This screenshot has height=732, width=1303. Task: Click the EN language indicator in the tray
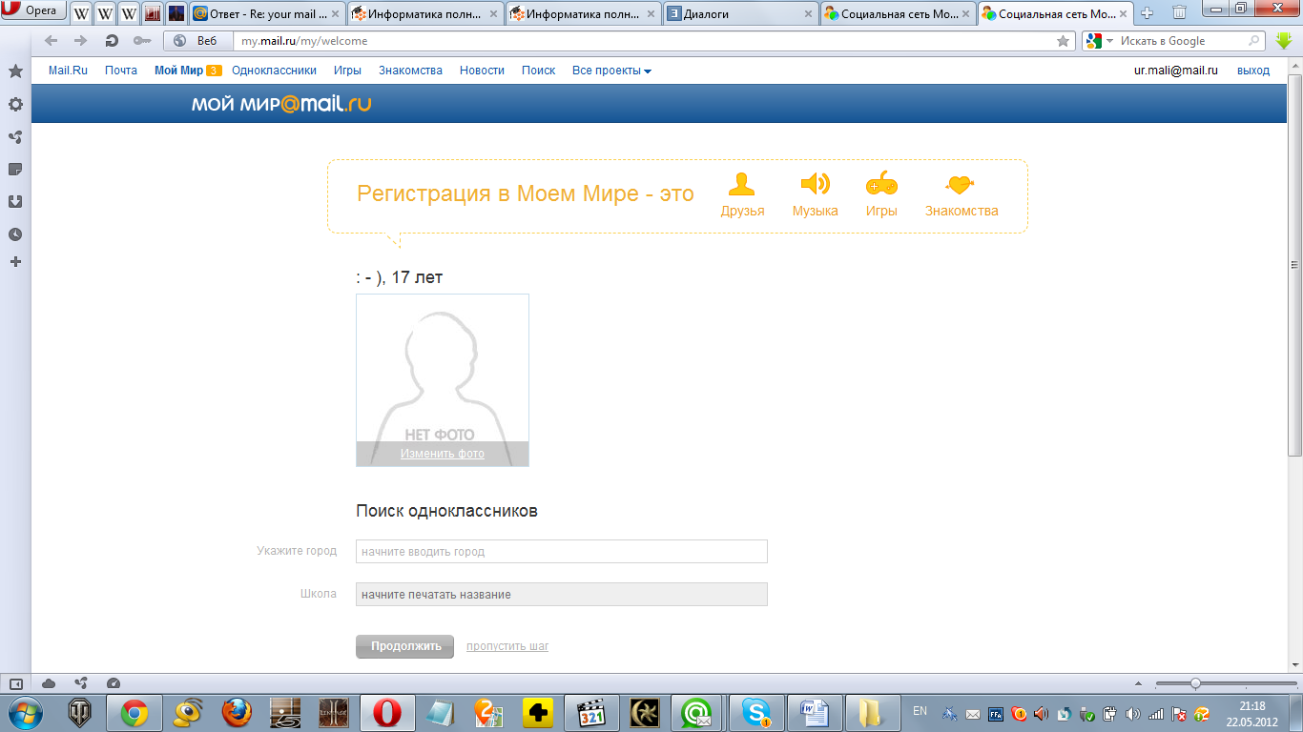(920, 711)
